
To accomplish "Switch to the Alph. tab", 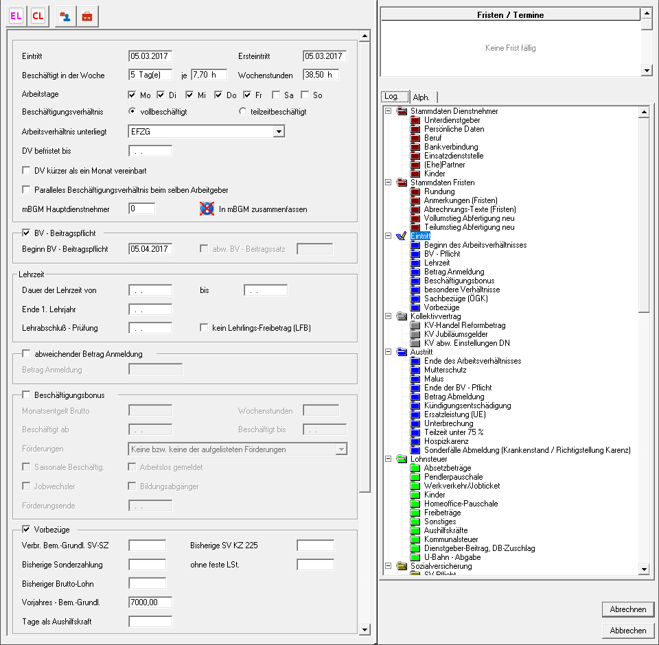I will (421, 97).
